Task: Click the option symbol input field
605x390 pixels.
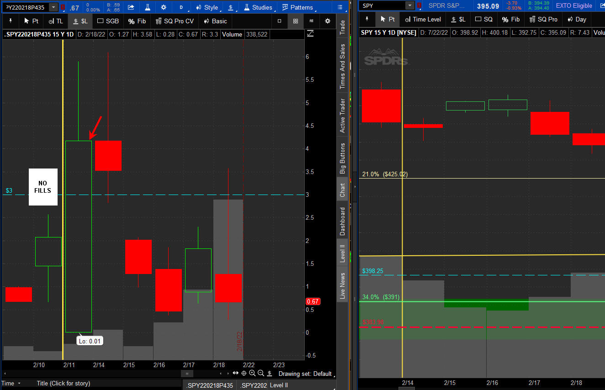Action: click(26, 7)
